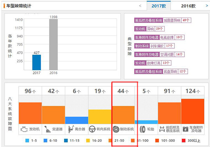Open the 发动机 system label

click(x=34, y=129)
